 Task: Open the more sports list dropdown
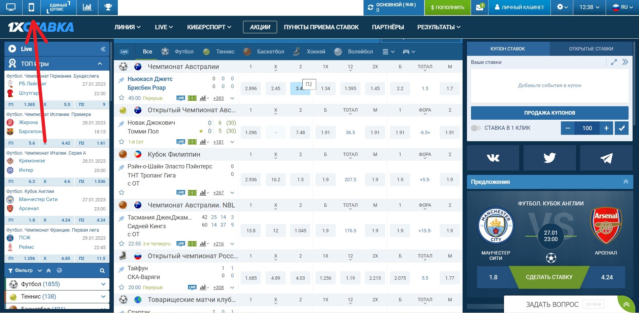[x=389, y=52]
